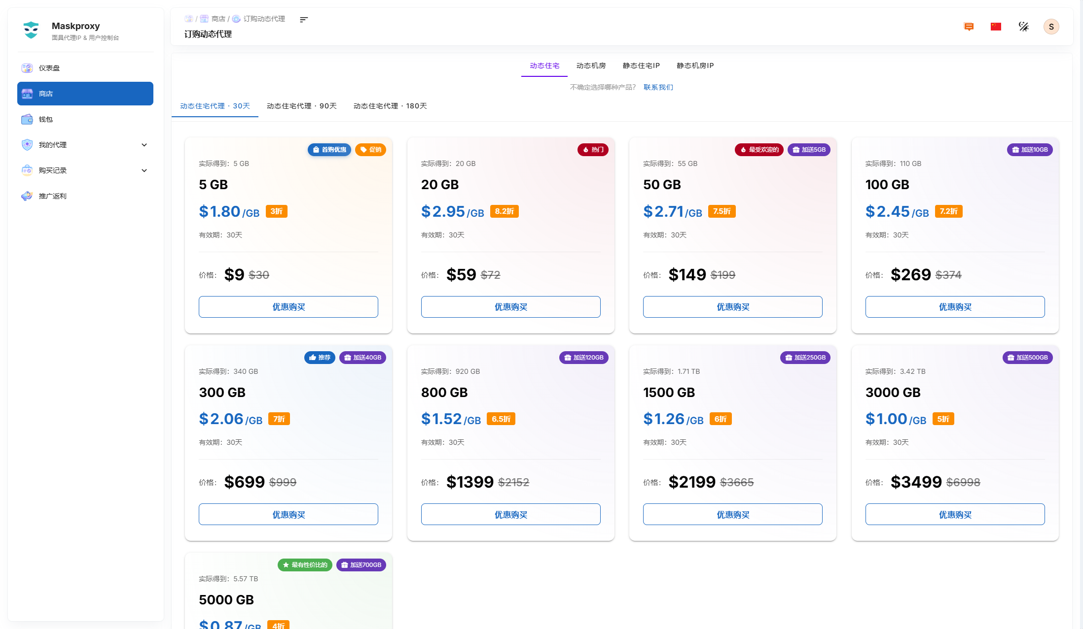
Task: Click 优惠购买 for the 20 GB plan
Action: [x=511, y=307]
